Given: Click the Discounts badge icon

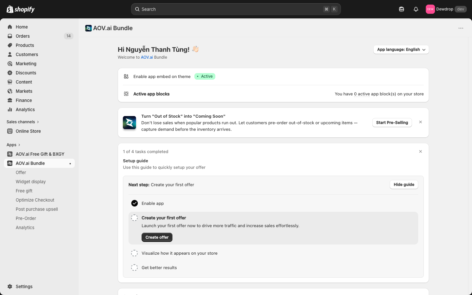Looking at the screenshot, I should (x=10, y=73).
